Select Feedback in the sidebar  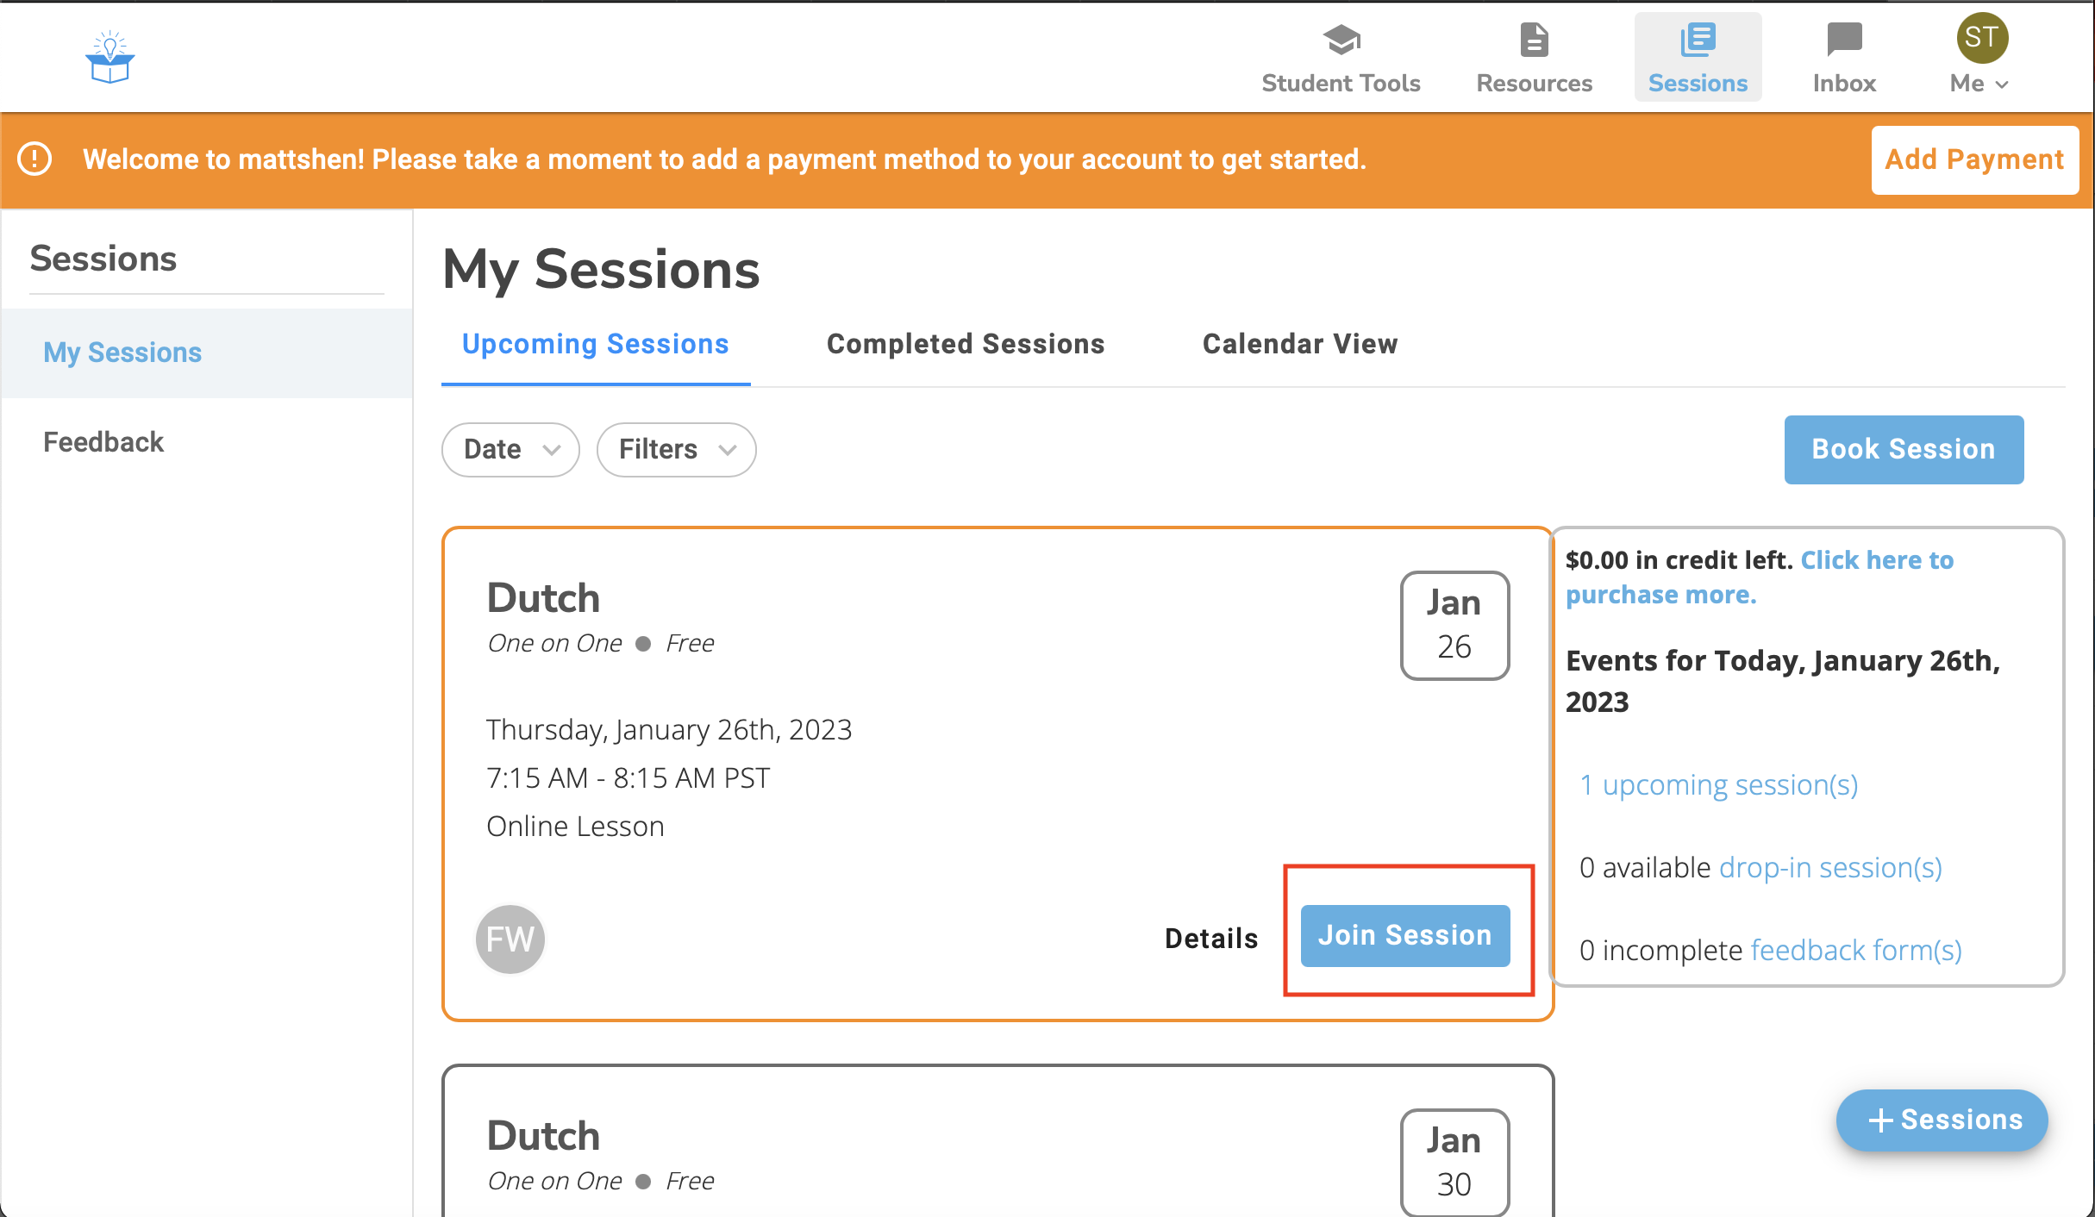pyautogui.click(x=103, y=442)
